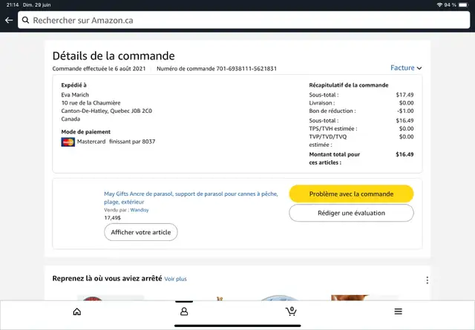The image size is (475, 330).
Task: Click address line 10 rue de la Chaumière
Action: [x=91, y=103]
